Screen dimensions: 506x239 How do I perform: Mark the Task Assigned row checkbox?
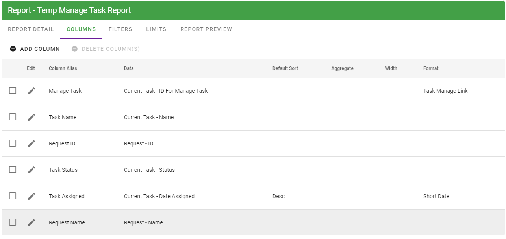click(x=13, y=196)
